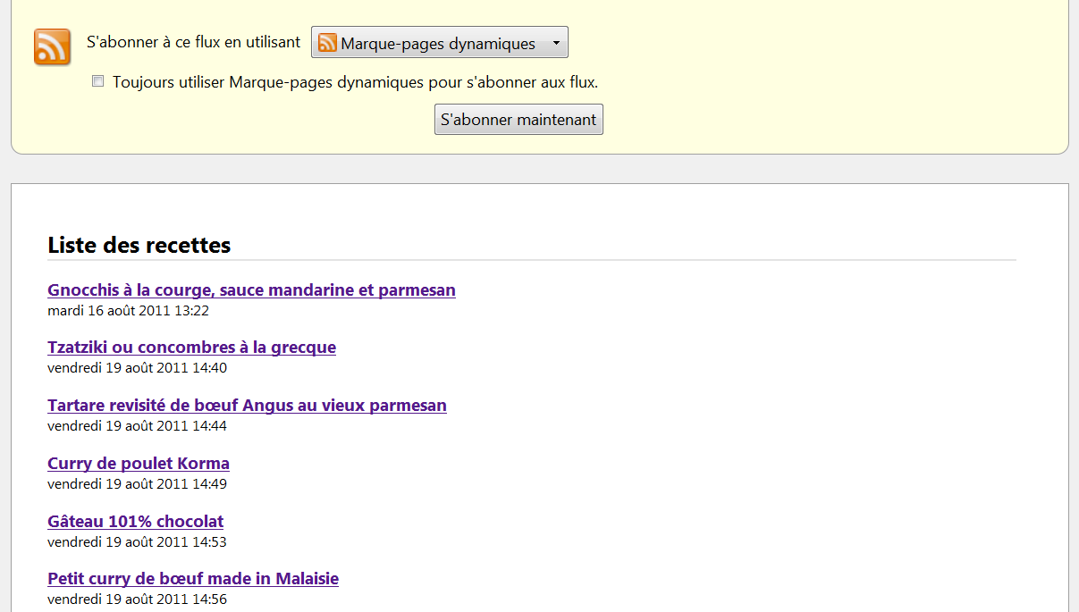
Task: Click the dropdown arrow of the subscription selector
Action: [x=555, y=43]
